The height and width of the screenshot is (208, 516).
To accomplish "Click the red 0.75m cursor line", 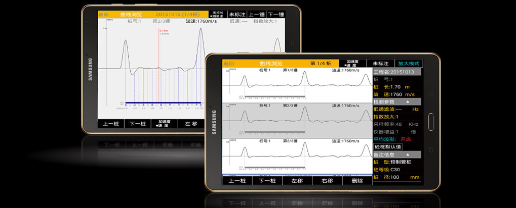I will (159, 66).
